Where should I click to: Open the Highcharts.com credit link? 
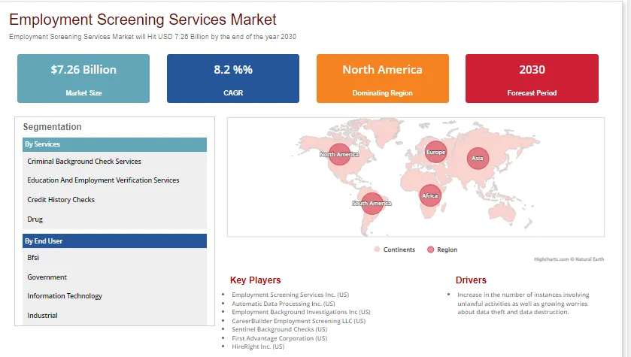click(x=569, y=259)
